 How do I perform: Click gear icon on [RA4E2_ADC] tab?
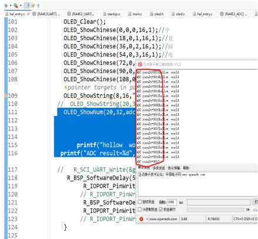222,14
